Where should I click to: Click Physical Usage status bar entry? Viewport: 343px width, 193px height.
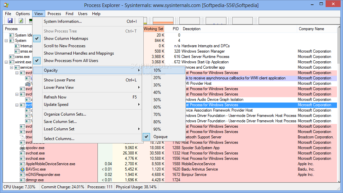coord(136,187)
